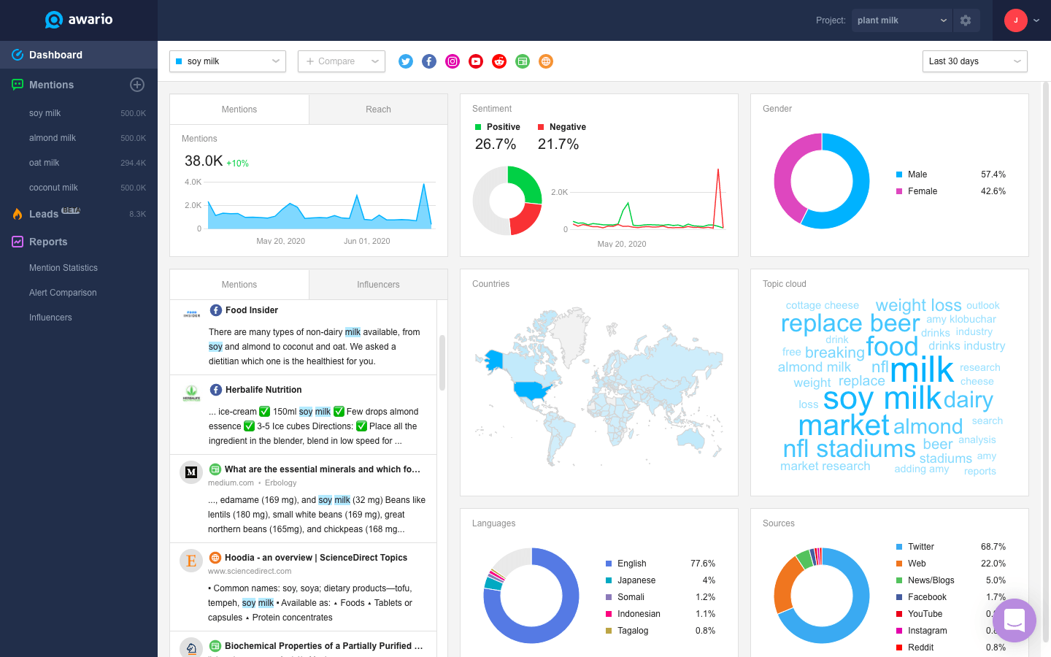Open the Herbalife Nutrition mention
Viewport: 1051px width, 657px height.
point(304,415)
